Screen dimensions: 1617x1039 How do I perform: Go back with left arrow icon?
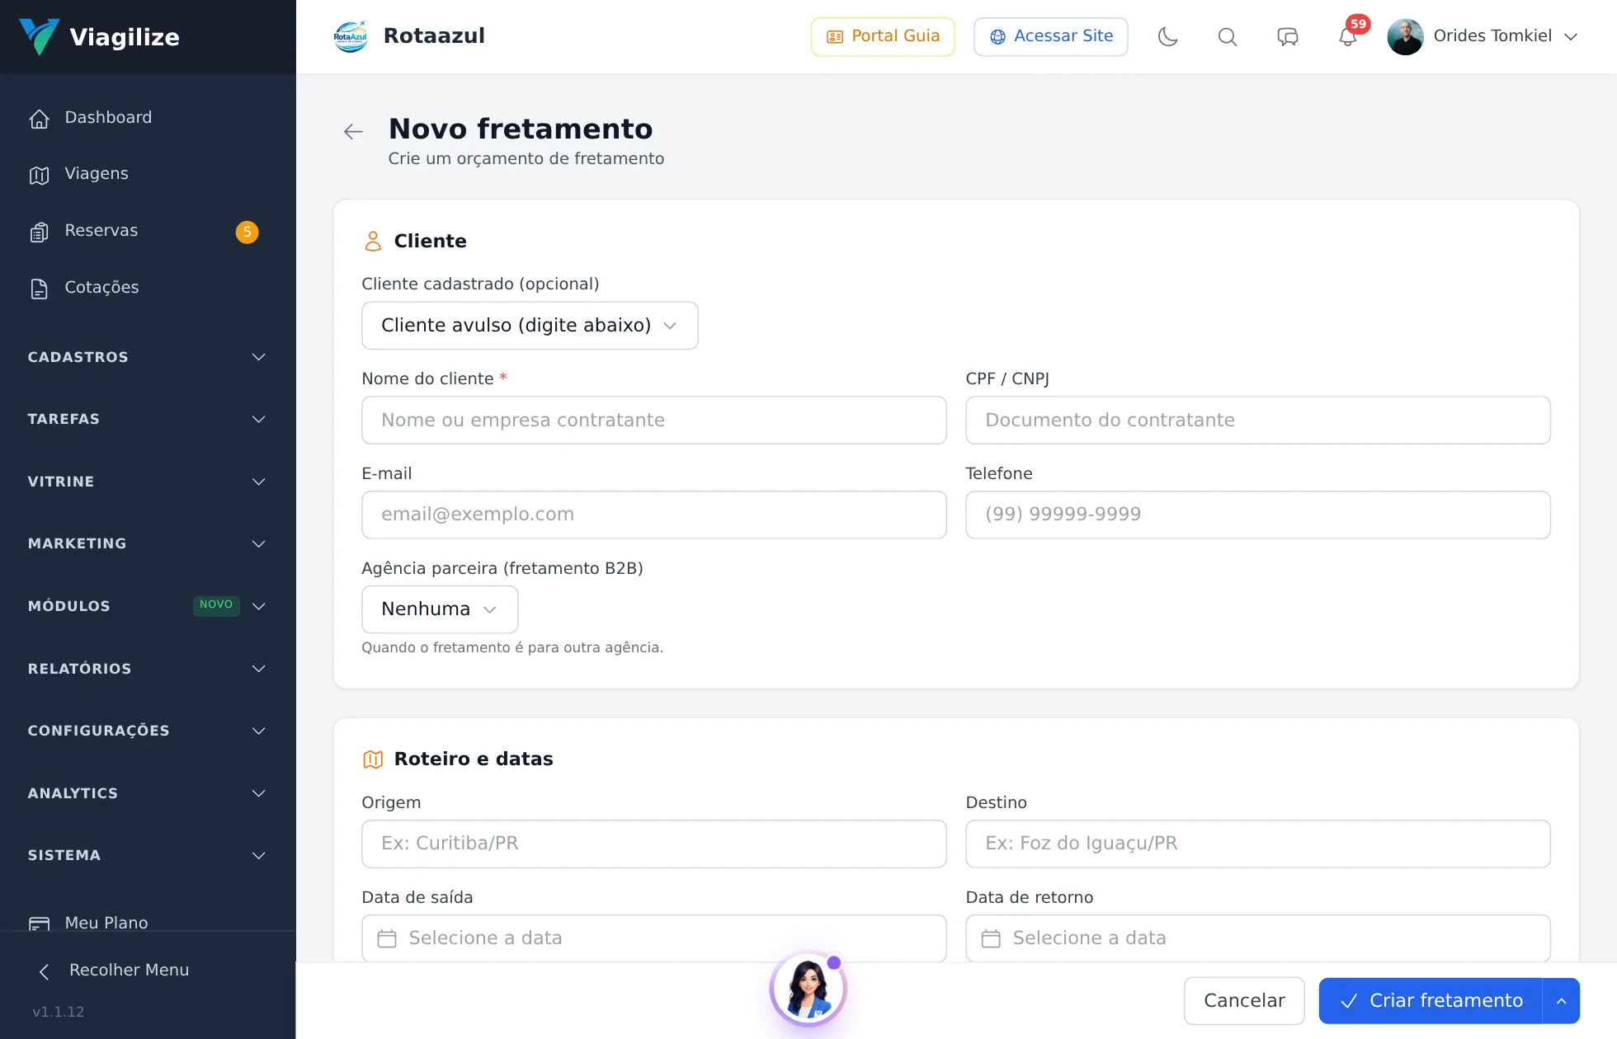(x=353, y=132)
